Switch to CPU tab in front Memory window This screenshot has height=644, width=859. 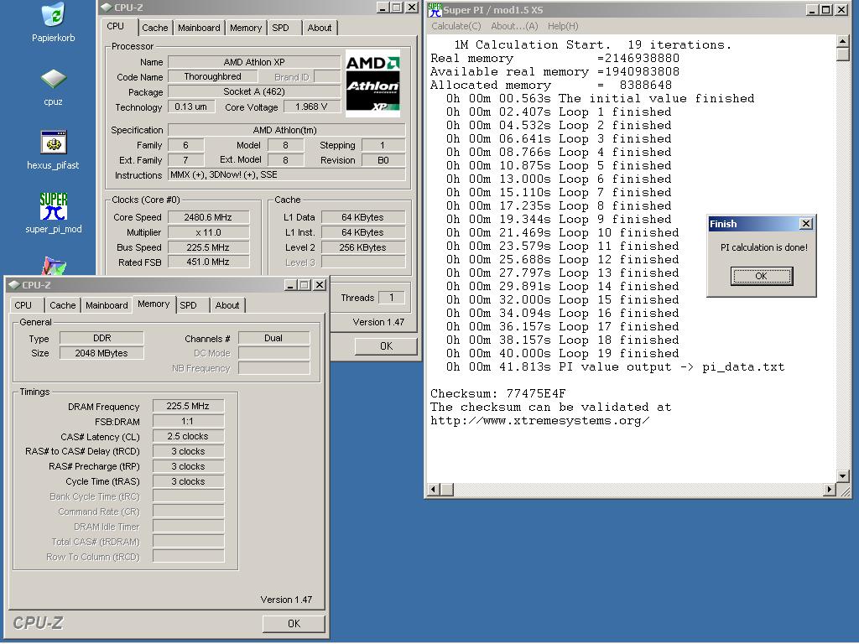click(x=23, y=305)
